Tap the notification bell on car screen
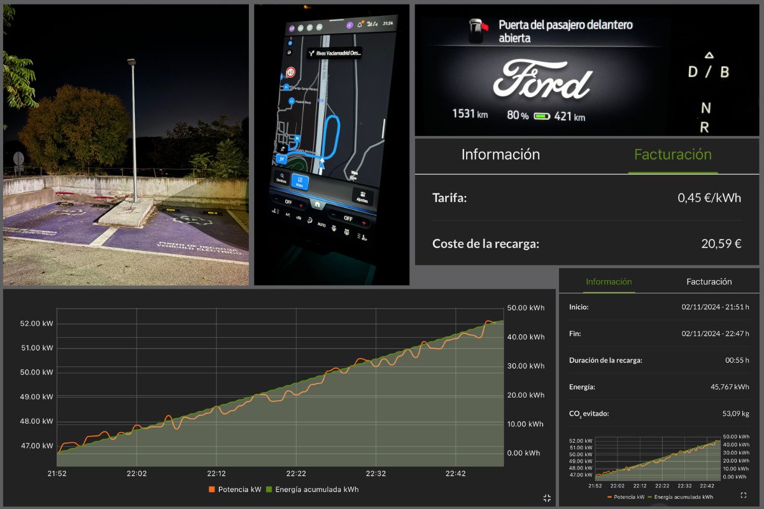The width and height of the screenshot is (764, 509). [360, 24]
